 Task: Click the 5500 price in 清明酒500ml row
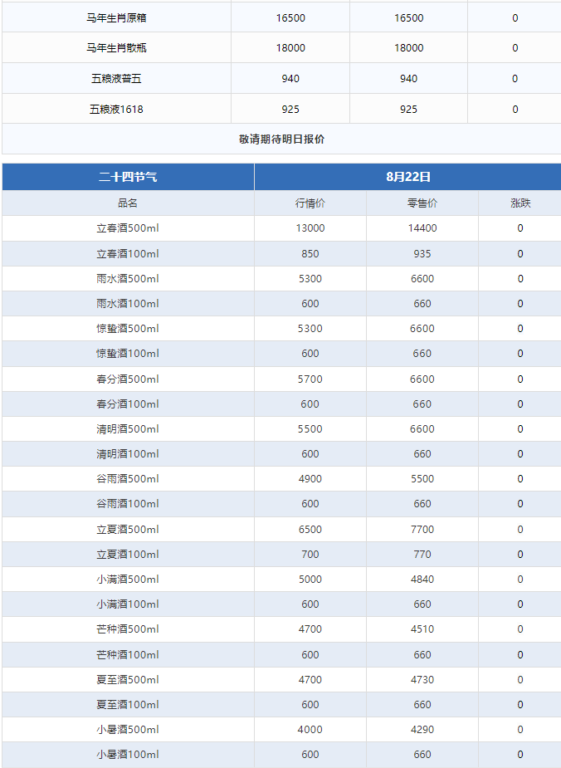point(310,429)
